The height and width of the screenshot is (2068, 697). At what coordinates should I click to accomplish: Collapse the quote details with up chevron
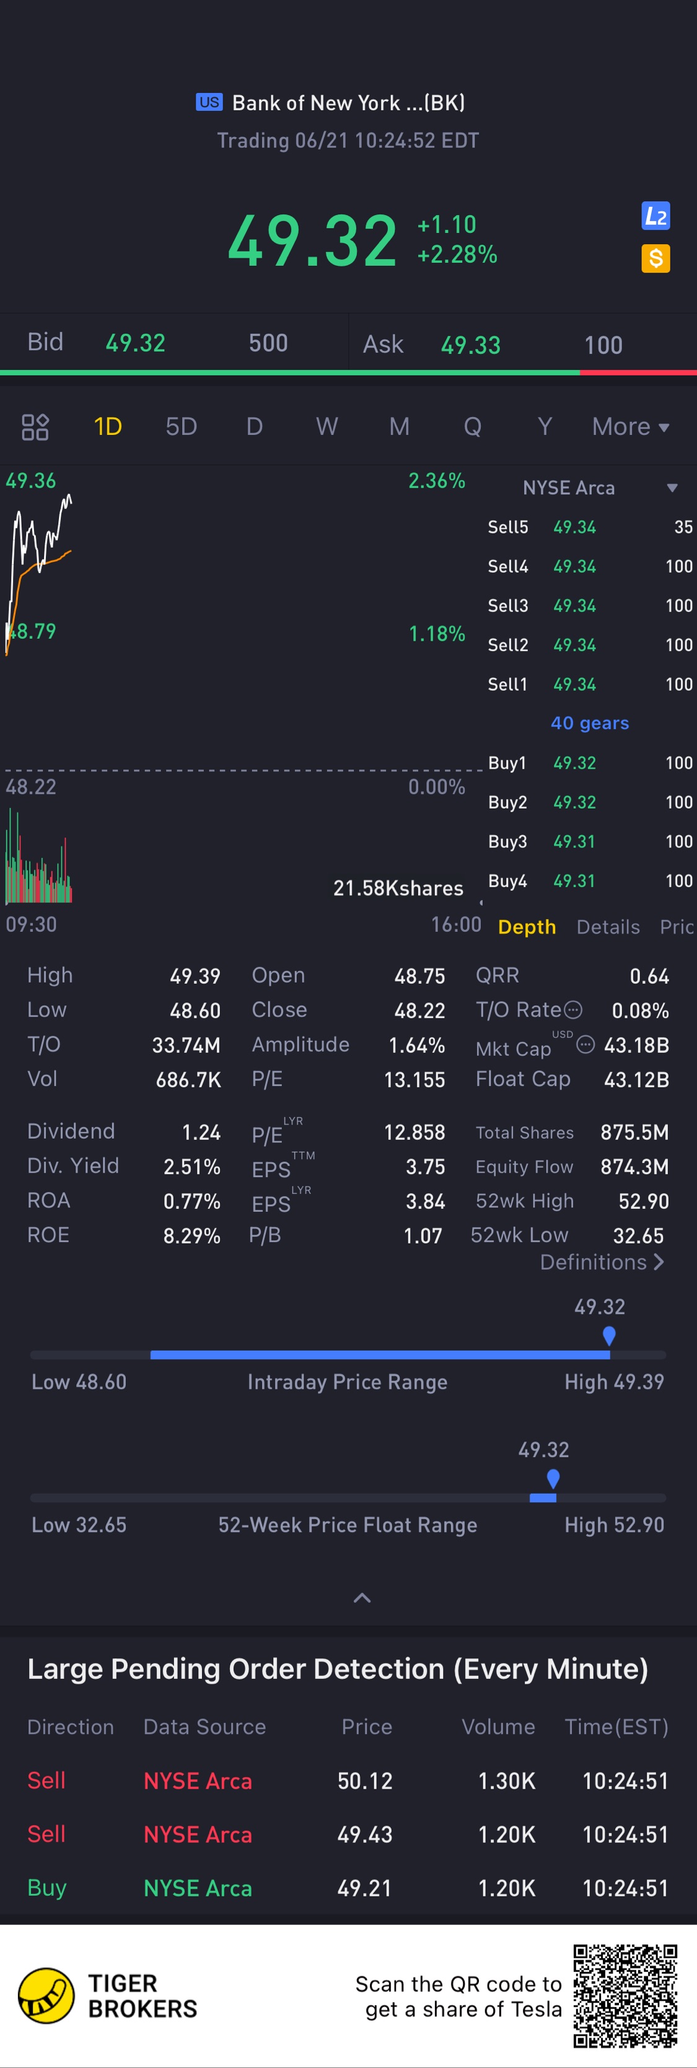click(x=362, y=1598)
